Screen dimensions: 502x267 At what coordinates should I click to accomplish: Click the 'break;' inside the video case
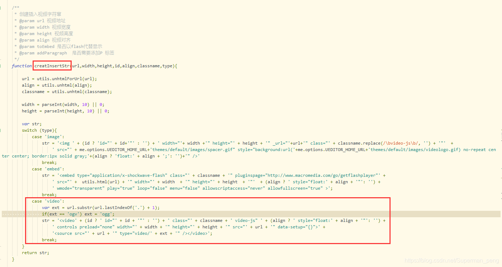(x=49, y=240)
